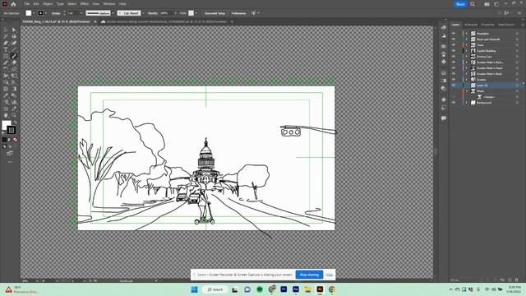Image resolution: width=526 pixels, height=296 pixels.
Task: Click the toolbar Fill swatch
Action: [6, 125]
